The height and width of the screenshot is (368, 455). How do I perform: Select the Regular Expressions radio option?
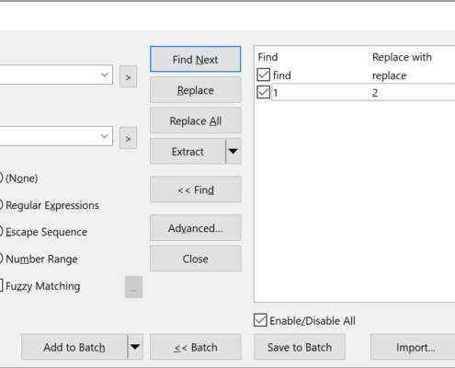click(1, 205)
